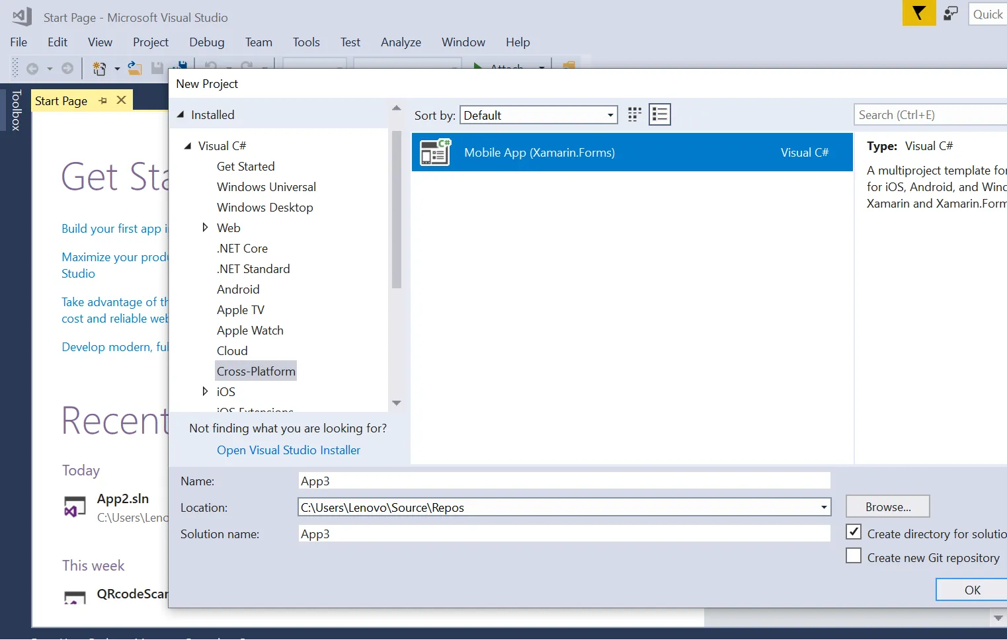Click the New Project toolbar icon
Viewport: 1007px width, 640px height.
pos(99,68)
